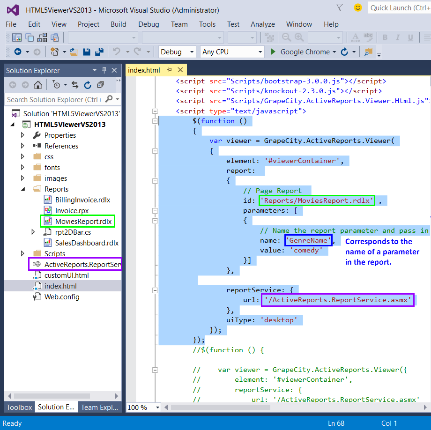Click the feedback smiley face icon

coord(357,7)
